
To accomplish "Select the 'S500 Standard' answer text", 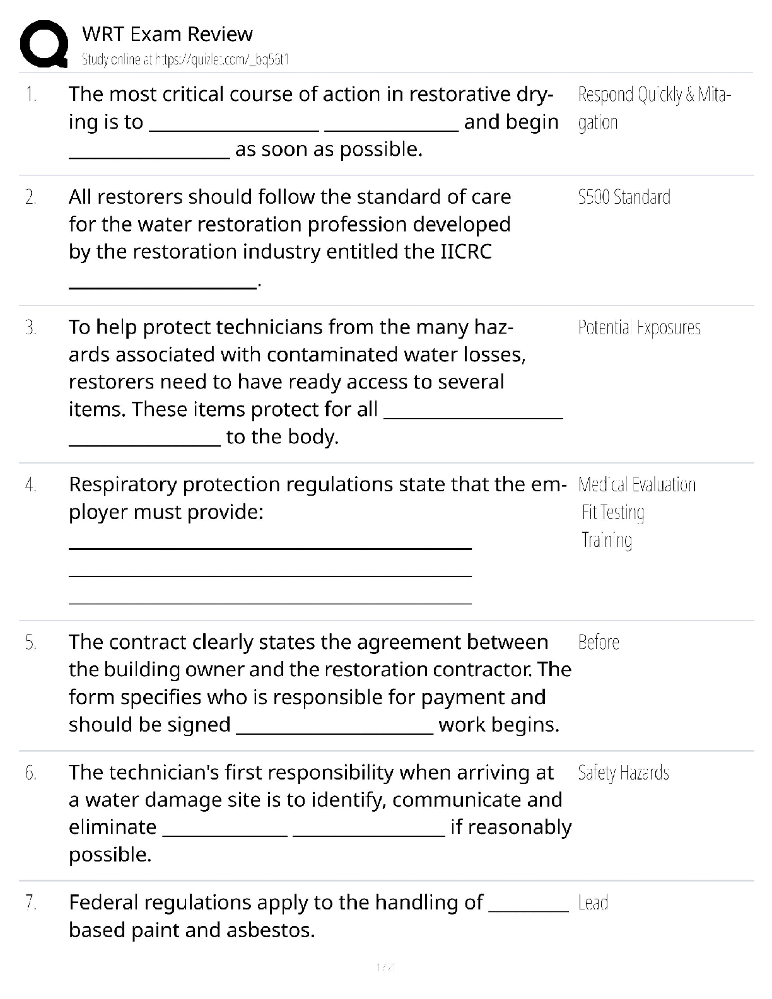I will tap(624, 197).
